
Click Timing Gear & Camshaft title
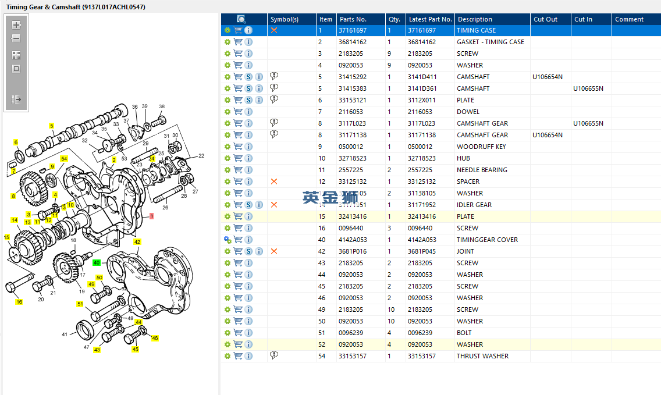[x=76, y=7]
